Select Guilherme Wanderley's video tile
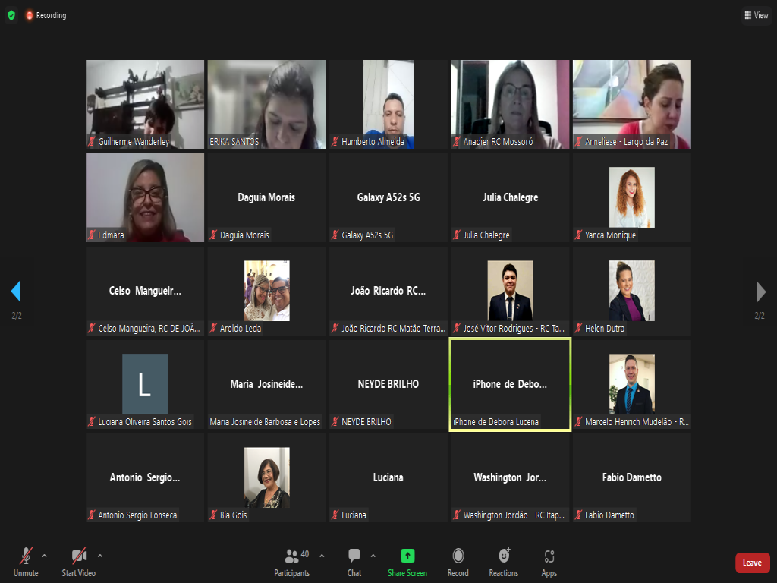This screenshot has height=583, width=777. pos(145,104)
